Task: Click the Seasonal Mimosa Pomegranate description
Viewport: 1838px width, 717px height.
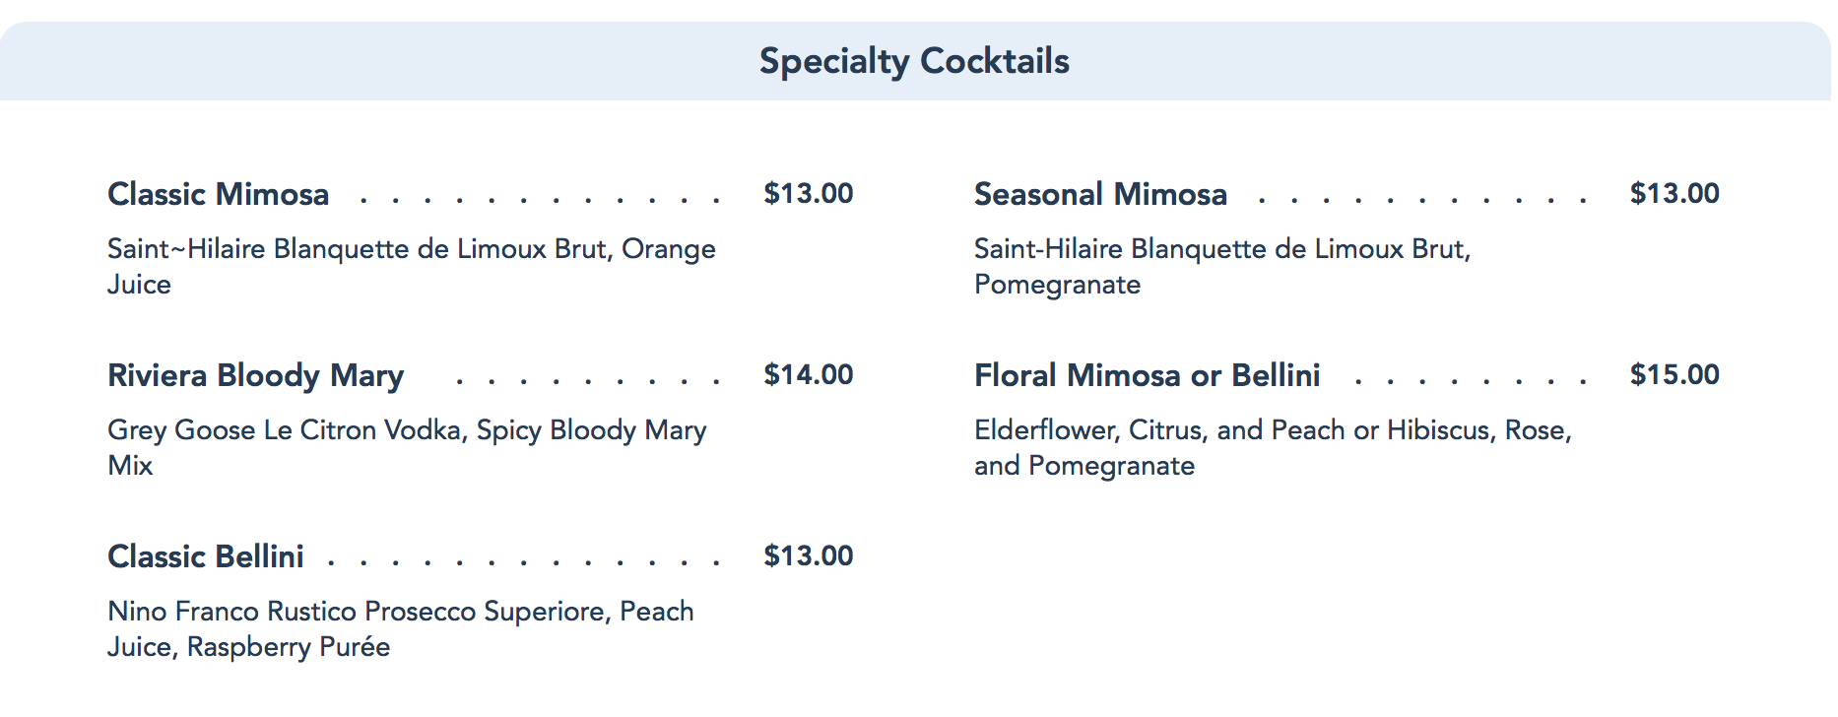Action: pyautogui.click(x=1221, y=266)
